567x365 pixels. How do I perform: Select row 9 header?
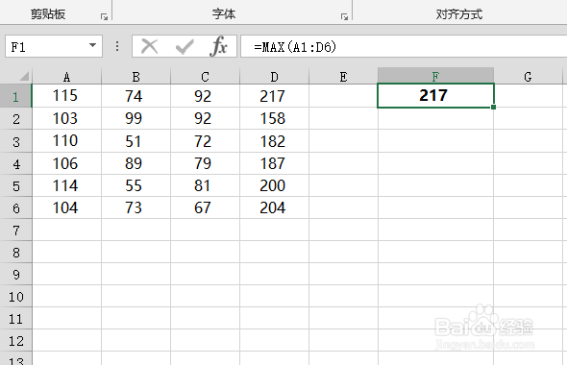[16, 274]
